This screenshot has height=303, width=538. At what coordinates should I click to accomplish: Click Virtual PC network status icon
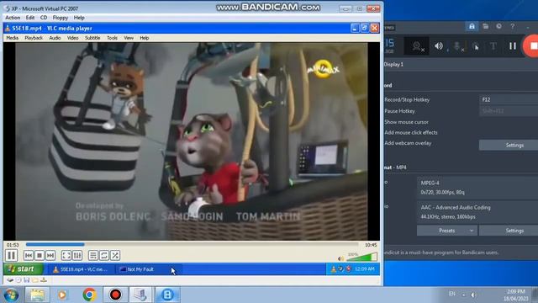tap(44, 280)
